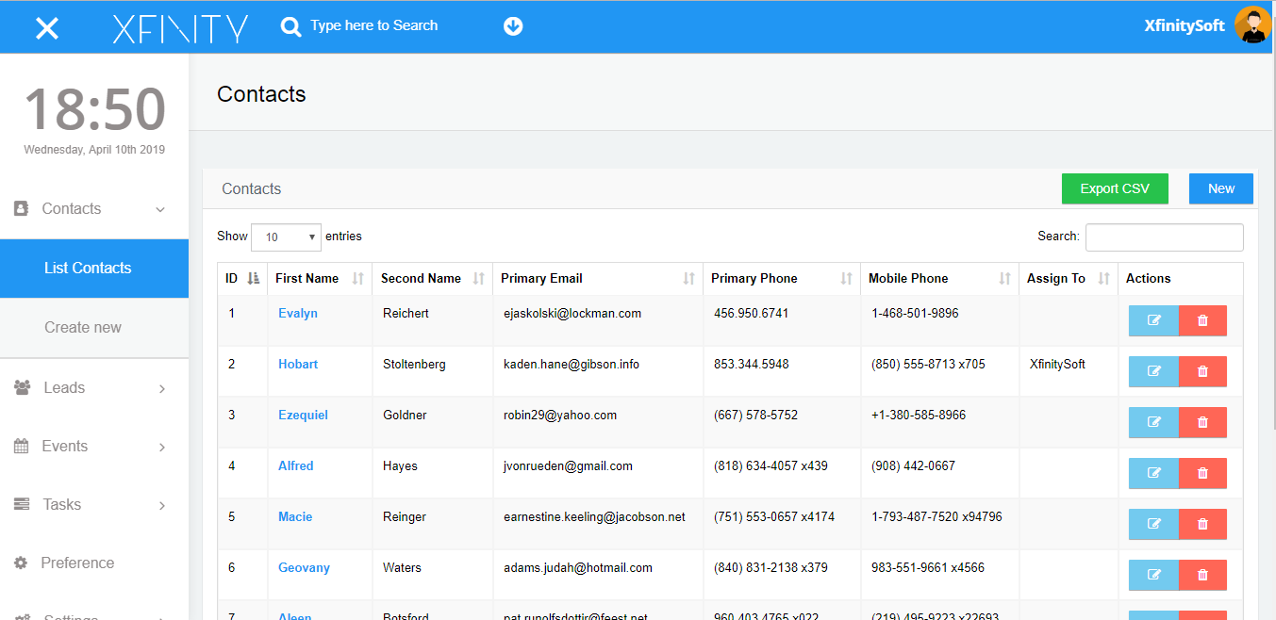This screenshot has width=1276, height=620.
Task: Edit the Macie Reinger row
Action: pos(1153,524)
